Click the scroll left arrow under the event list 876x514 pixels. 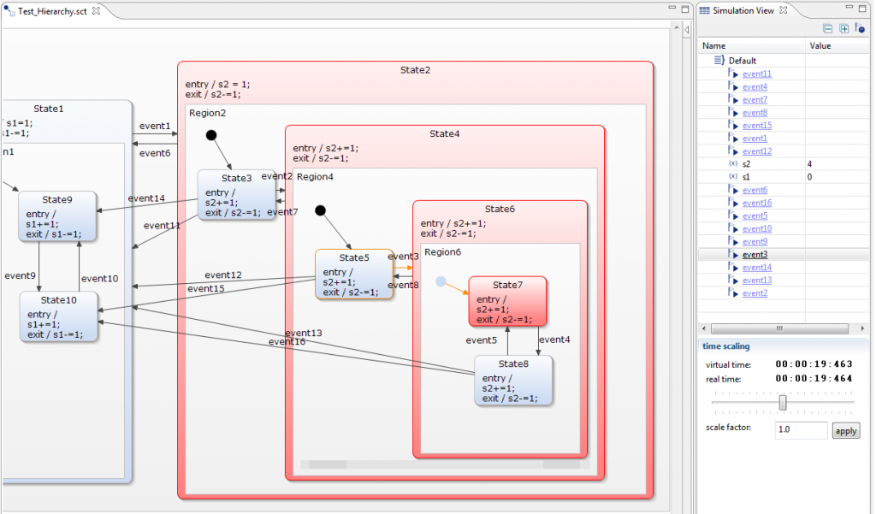703,328
